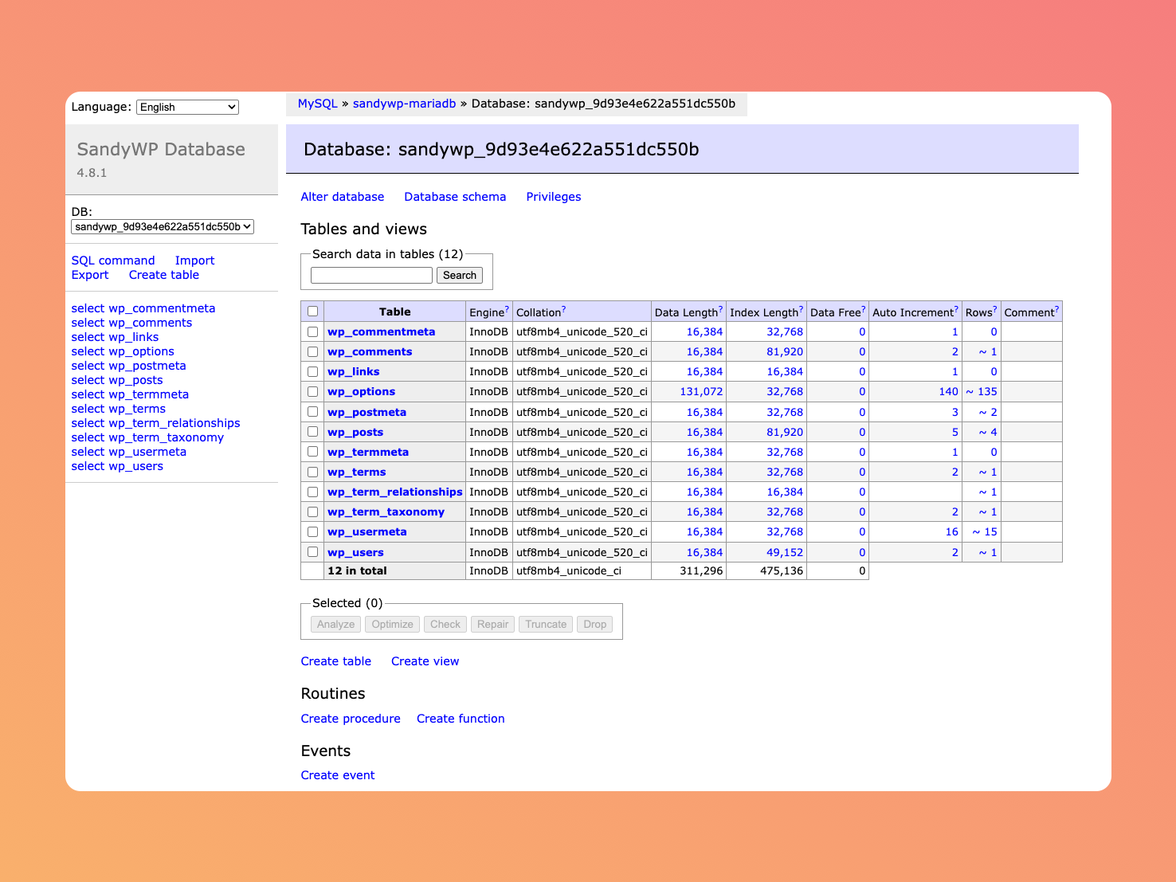1176x882 pixels.
Task: Click the Drop button
Action: tap(595, 625)
